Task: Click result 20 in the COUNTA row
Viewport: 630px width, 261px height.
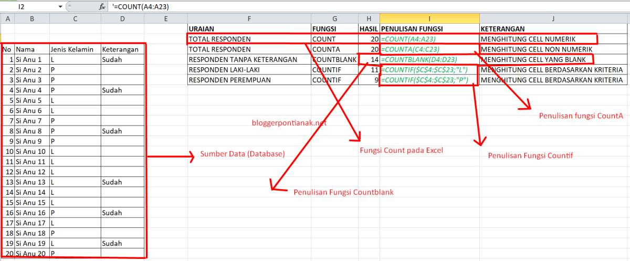Action: 369,49
